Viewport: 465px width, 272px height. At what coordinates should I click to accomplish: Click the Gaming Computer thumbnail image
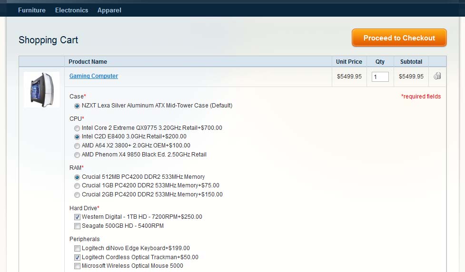tap(42, 89)
